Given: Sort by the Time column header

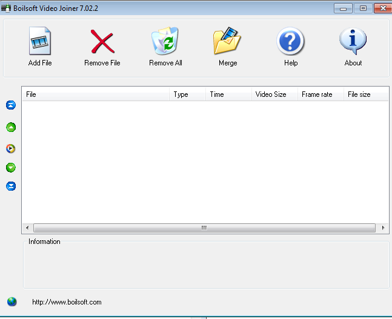Looking at the screenshot, I should (228, 94).
